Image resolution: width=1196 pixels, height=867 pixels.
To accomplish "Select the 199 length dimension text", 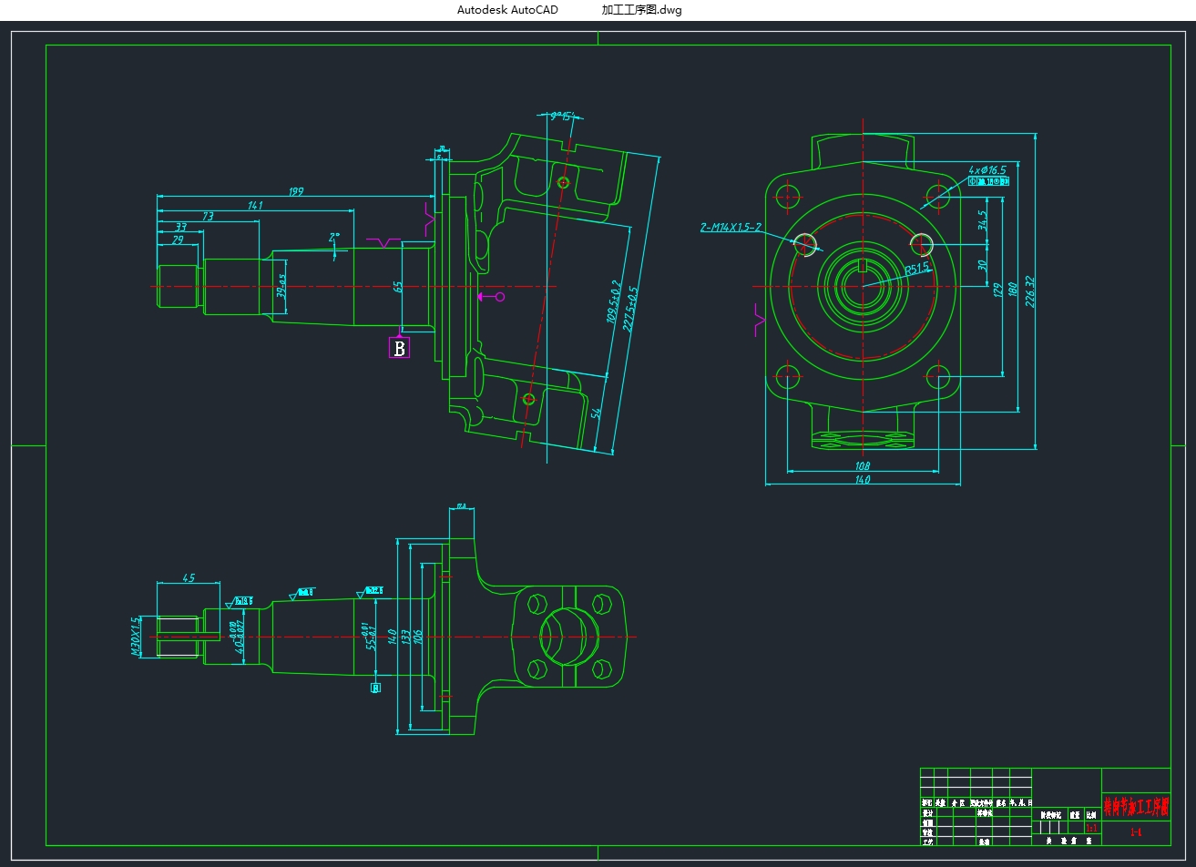I will pyautogui.click(x=296, y=191).
